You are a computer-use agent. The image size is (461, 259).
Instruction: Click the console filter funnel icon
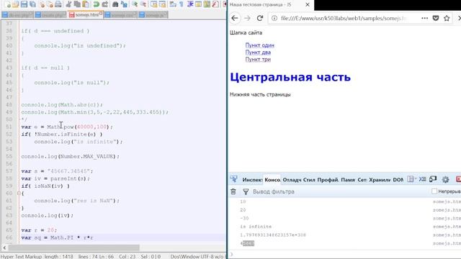[x=246, y=192]
